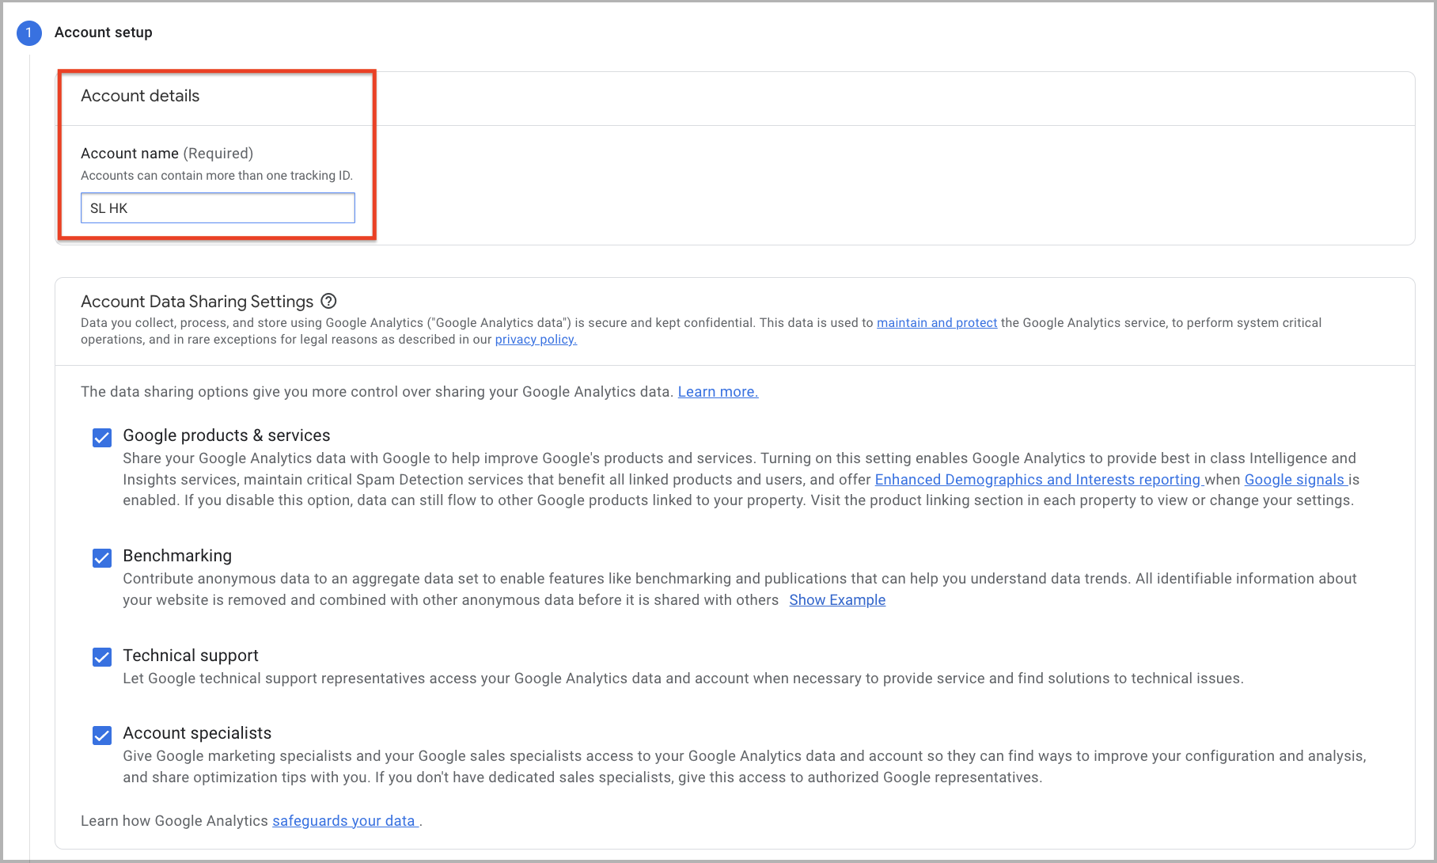Click the Show Example link
1437x863 pixels.
pyautogui.click(x=837, y=600)
